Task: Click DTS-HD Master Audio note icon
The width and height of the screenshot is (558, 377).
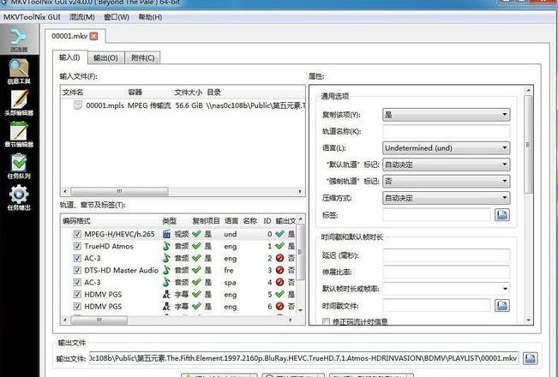Action: pos(166,270)
